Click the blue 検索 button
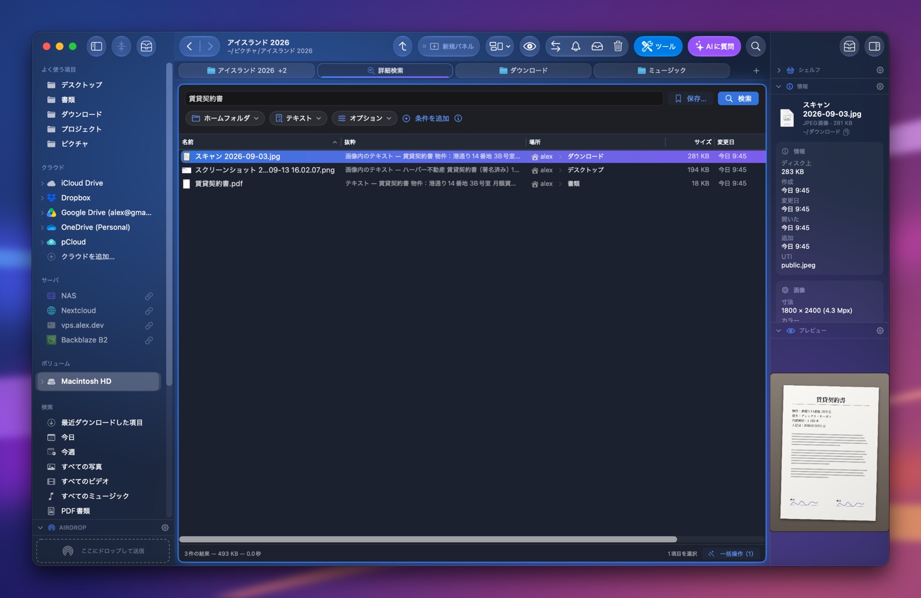Viewport: 921px width, 598px height. 738,99
